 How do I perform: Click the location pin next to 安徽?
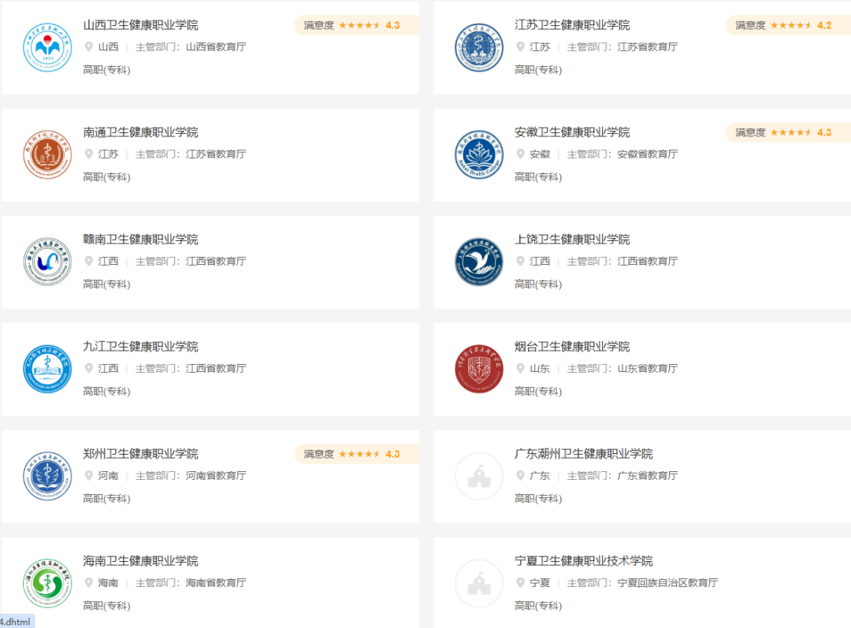click(521, 154)
